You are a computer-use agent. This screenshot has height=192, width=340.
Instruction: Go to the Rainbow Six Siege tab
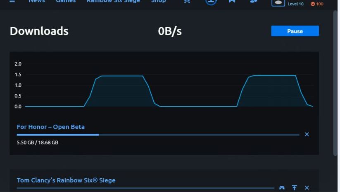(x=113, y=1)
